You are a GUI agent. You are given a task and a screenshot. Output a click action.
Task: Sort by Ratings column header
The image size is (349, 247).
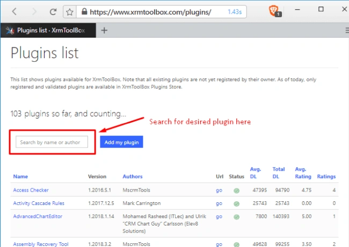tap(326, 177)
